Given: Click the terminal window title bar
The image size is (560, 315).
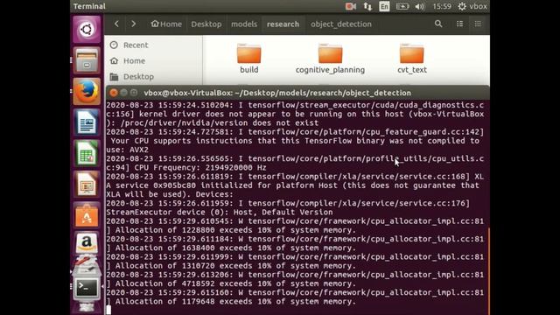Looking at the screenshot, I should pyautogui.click(x=297, y=93).
